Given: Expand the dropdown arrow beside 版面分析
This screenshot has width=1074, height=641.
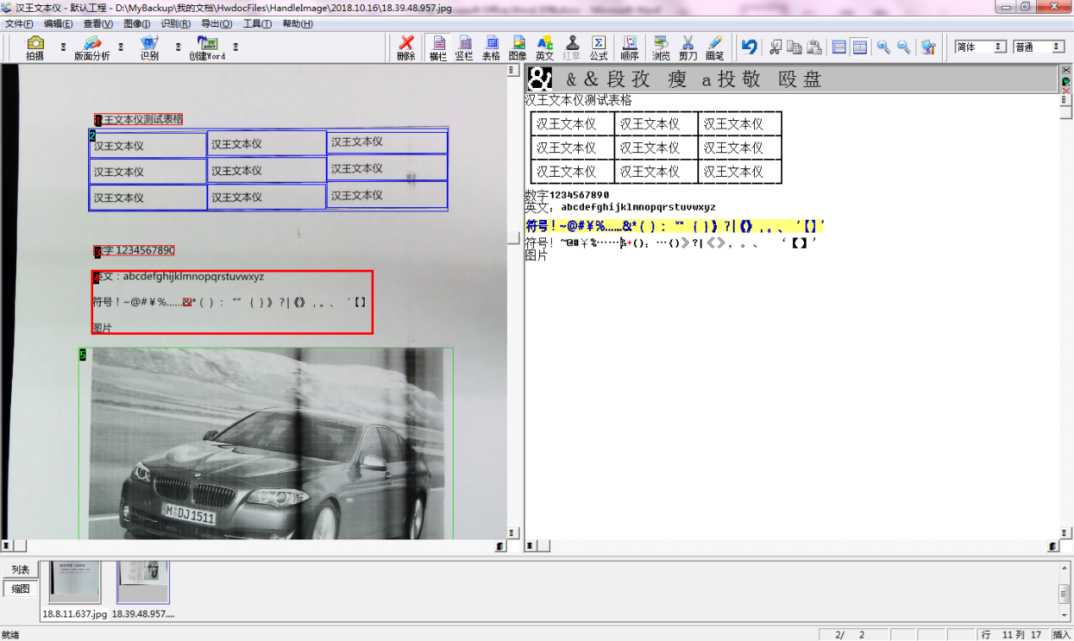Looking at the screenshot, I should tap(120, 47).
